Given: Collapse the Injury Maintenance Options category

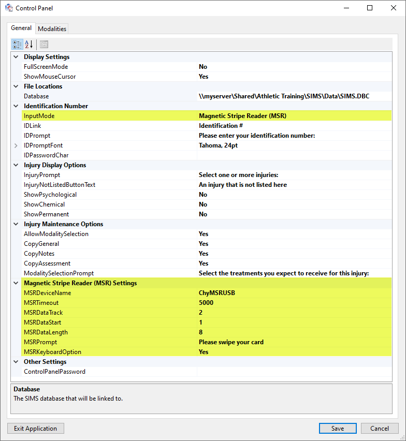Looking at the screenshot, I should [16, 224].
